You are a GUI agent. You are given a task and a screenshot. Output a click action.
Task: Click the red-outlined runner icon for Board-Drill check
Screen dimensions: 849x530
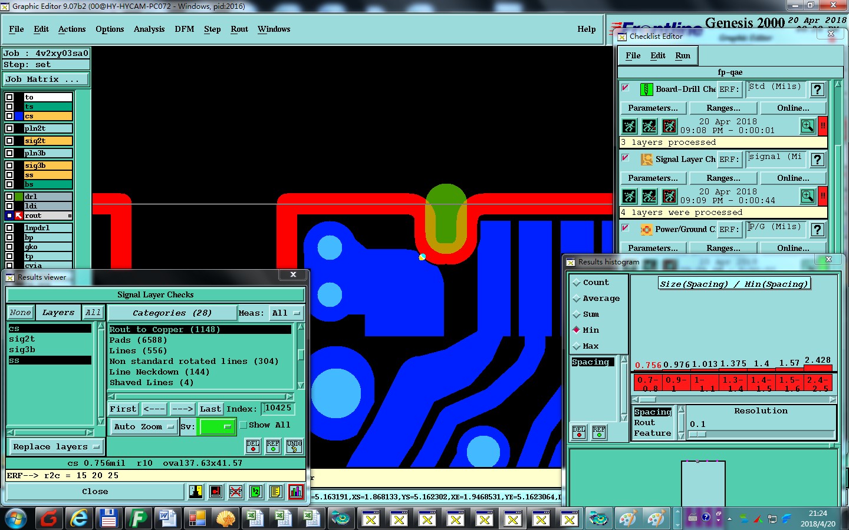point(669,126)
